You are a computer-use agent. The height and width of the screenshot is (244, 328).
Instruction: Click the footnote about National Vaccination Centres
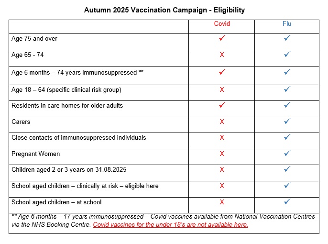(163, 221)
